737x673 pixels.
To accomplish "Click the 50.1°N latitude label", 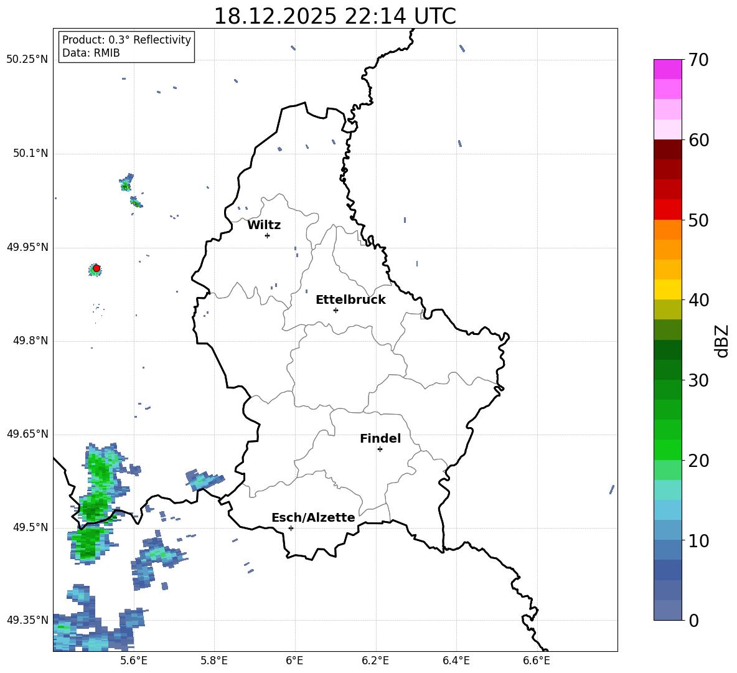I will coord(31,154).
